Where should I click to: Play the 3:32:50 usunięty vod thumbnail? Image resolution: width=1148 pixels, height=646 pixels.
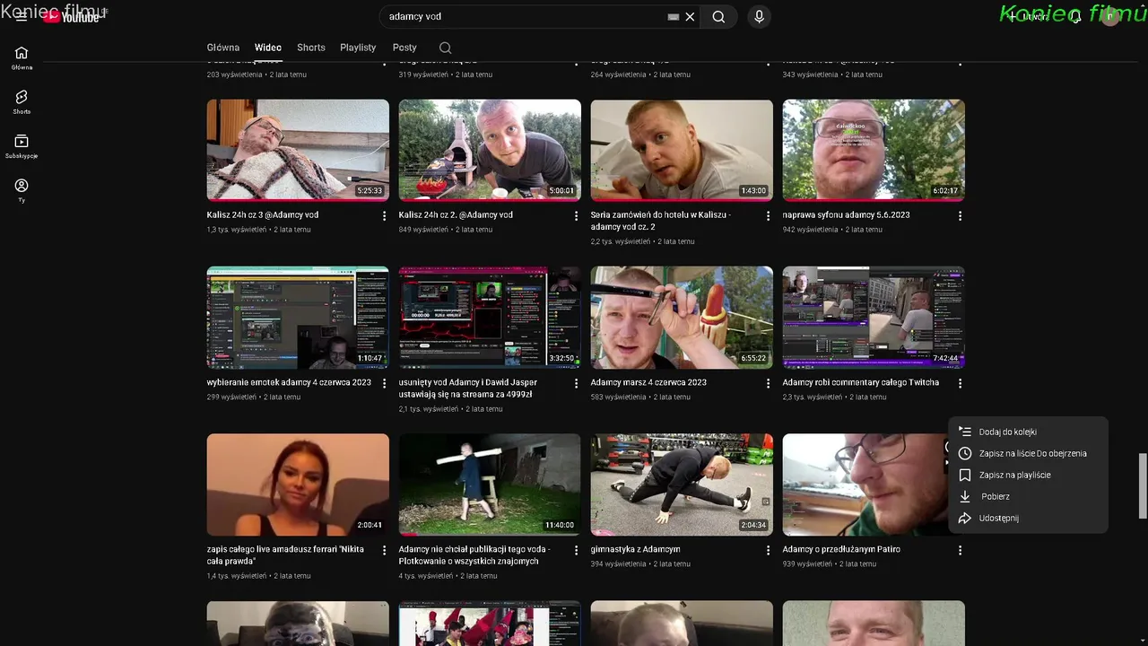490,318
